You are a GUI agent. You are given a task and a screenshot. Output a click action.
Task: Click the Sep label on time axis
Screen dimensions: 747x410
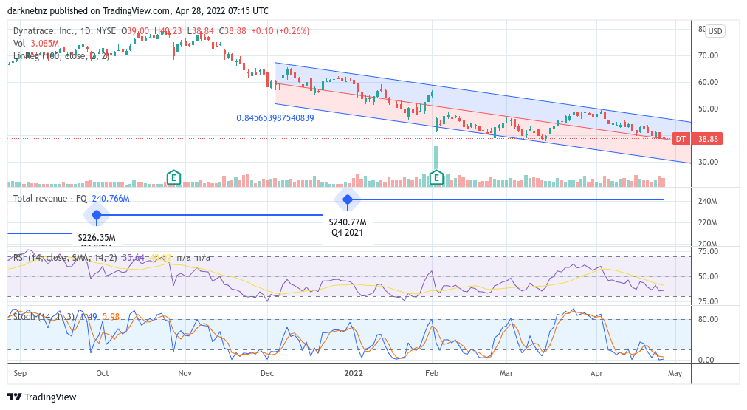[x=20, y=373]
